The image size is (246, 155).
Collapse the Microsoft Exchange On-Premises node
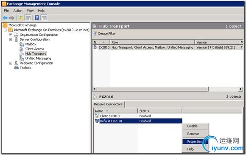point(5,30)
